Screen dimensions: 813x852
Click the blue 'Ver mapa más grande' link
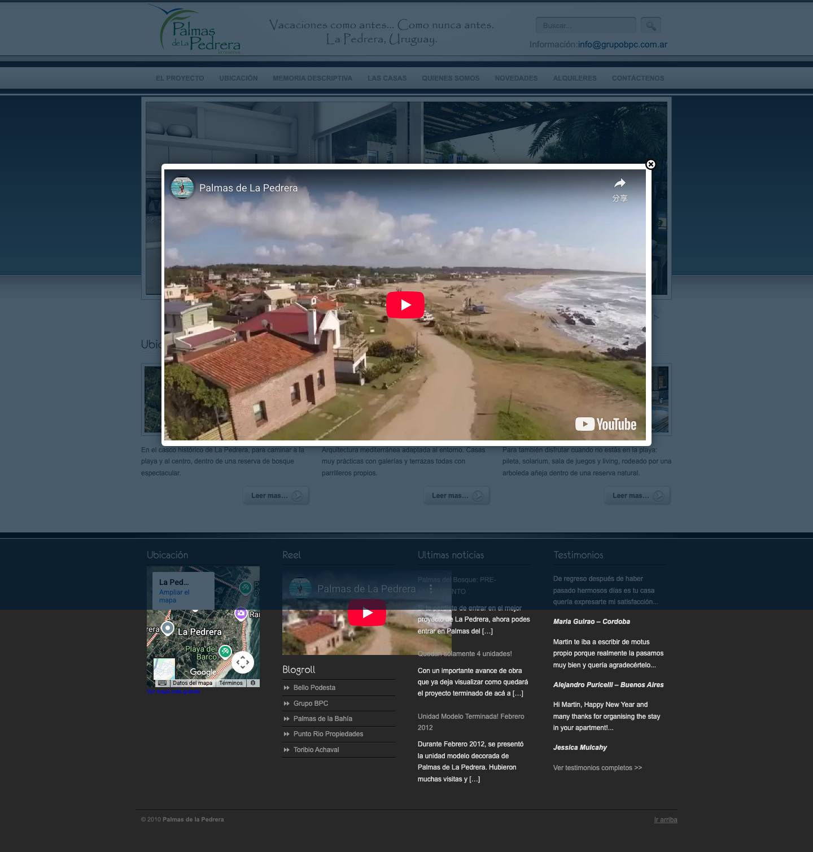tap(173, 691)
